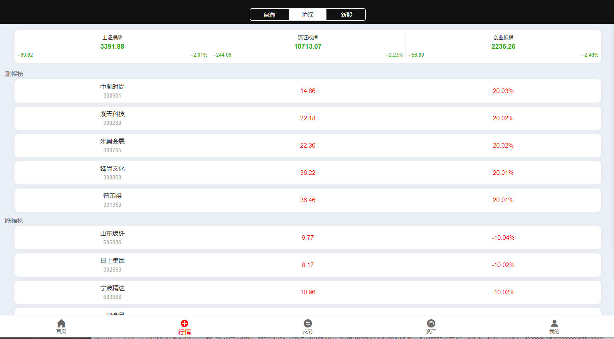This screenshot has height=339, width=614.
Task: Click price 22.36 in 米奥会展 row
Action: (308, 146)
